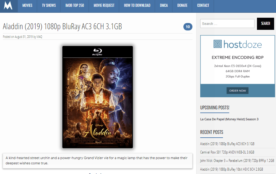276x174 pixels.
Task: Navigate to Movie Request page
Action: tap(104, 6)
